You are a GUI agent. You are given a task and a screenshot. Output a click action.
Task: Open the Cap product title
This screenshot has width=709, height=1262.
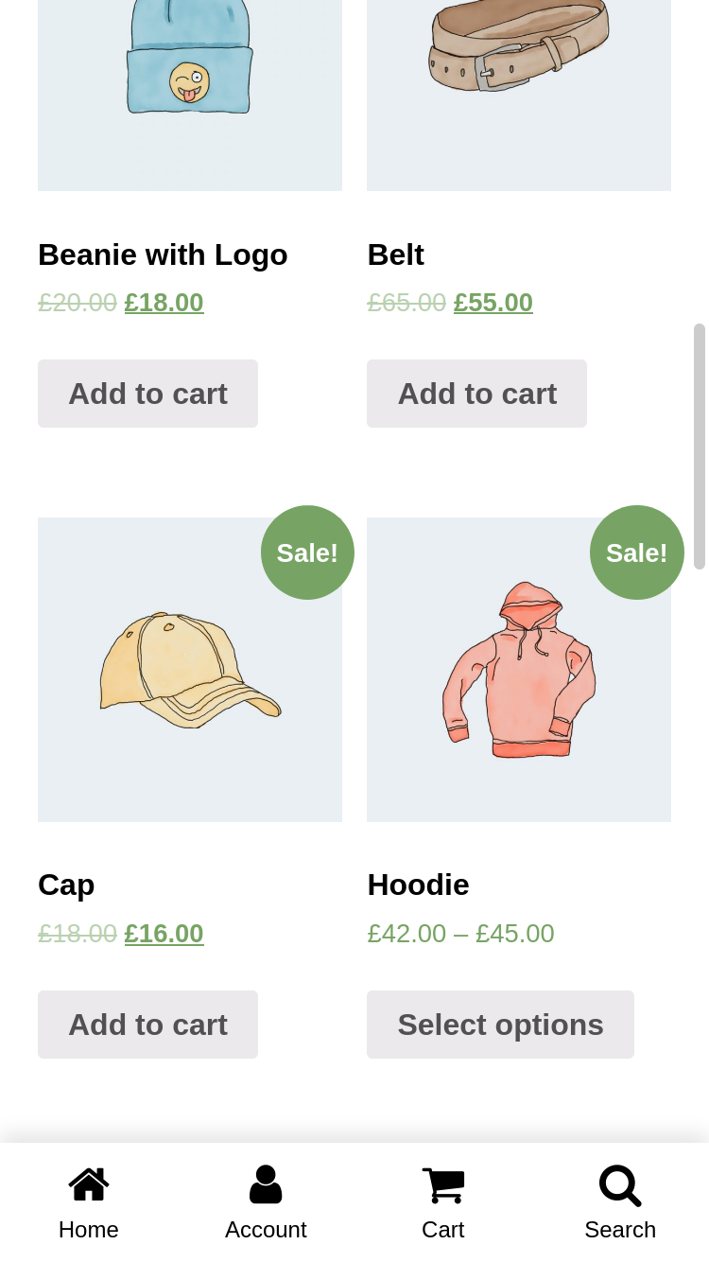click(66, 885)
